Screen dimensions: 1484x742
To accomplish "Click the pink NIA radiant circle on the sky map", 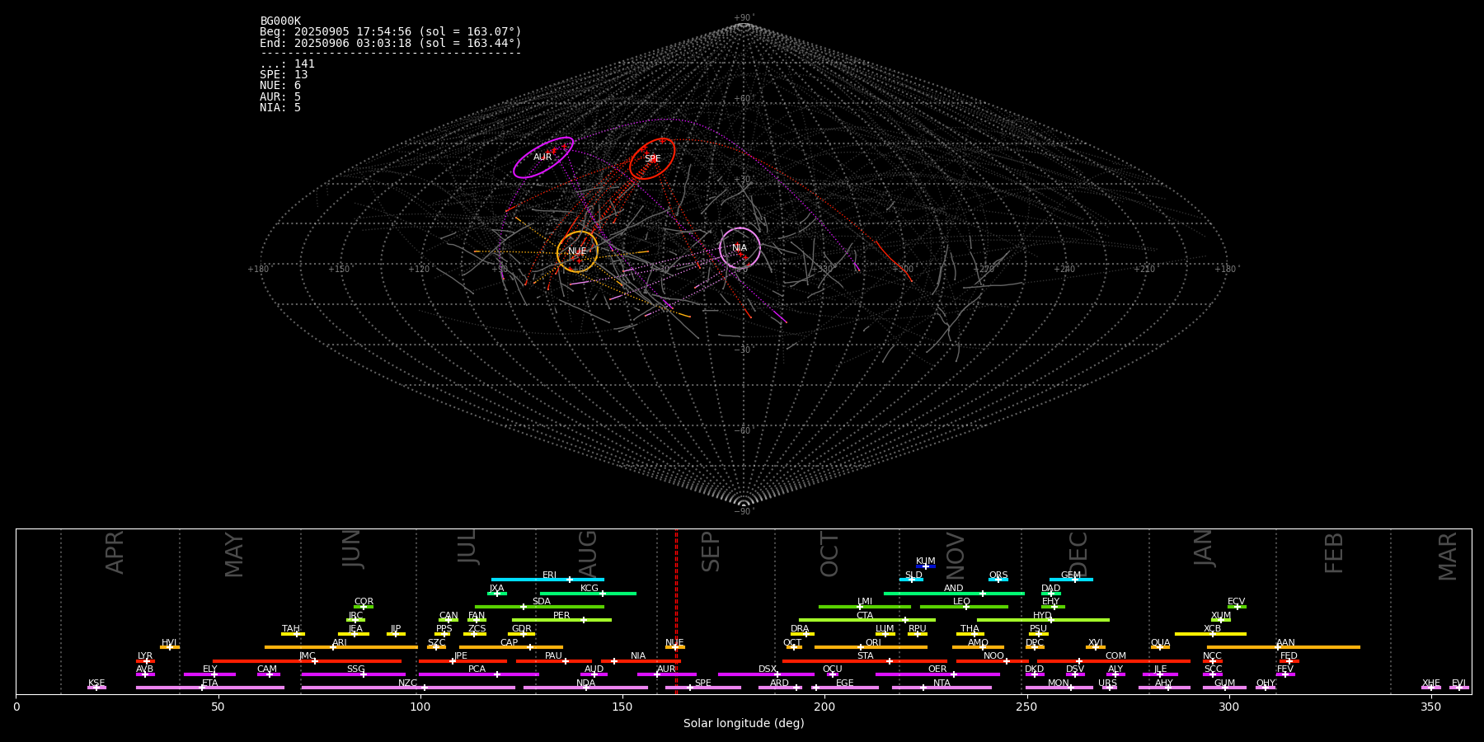I will pyautogui.click(x=740, y=248).
